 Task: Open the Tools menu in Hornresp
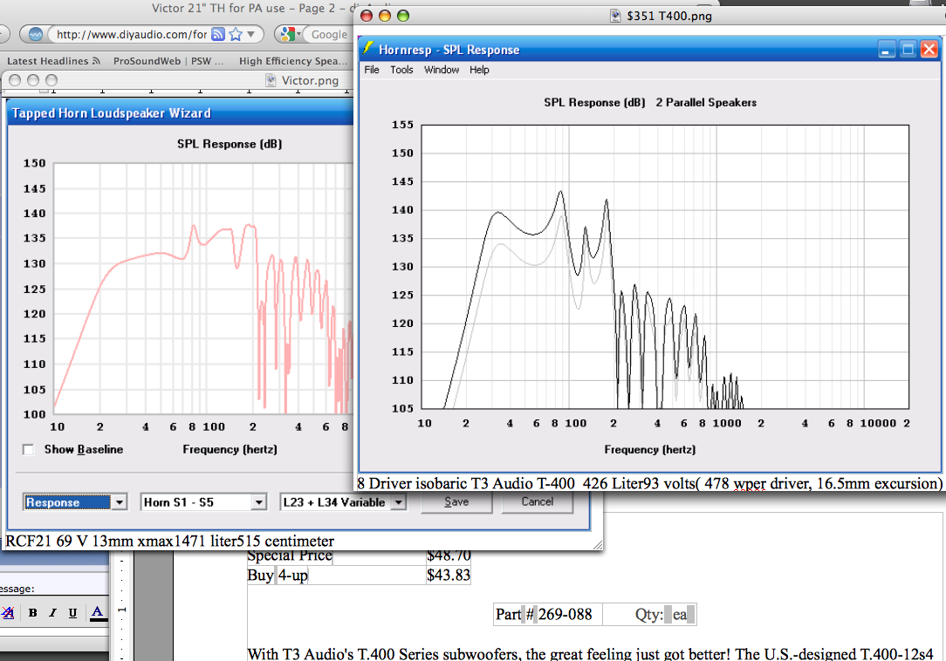click(x=401, y=70)
